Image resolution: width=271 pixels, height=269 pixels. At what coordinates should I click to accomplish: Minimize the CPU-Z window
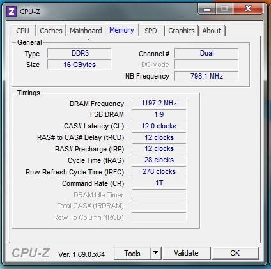tap(207, 9)
